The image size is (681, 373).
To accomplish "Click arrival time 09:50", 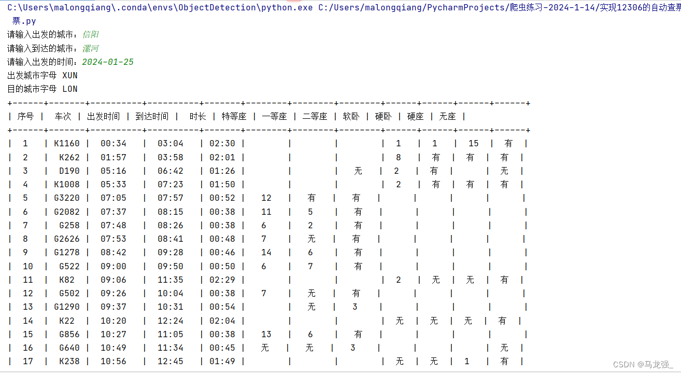I will (x=171, y=266).
